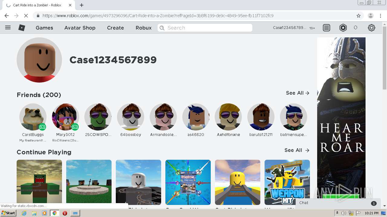Click the Case1234567899 username in navbar
Image resolution: width=387 pixels, height=217 pixels.
(290, 28)
